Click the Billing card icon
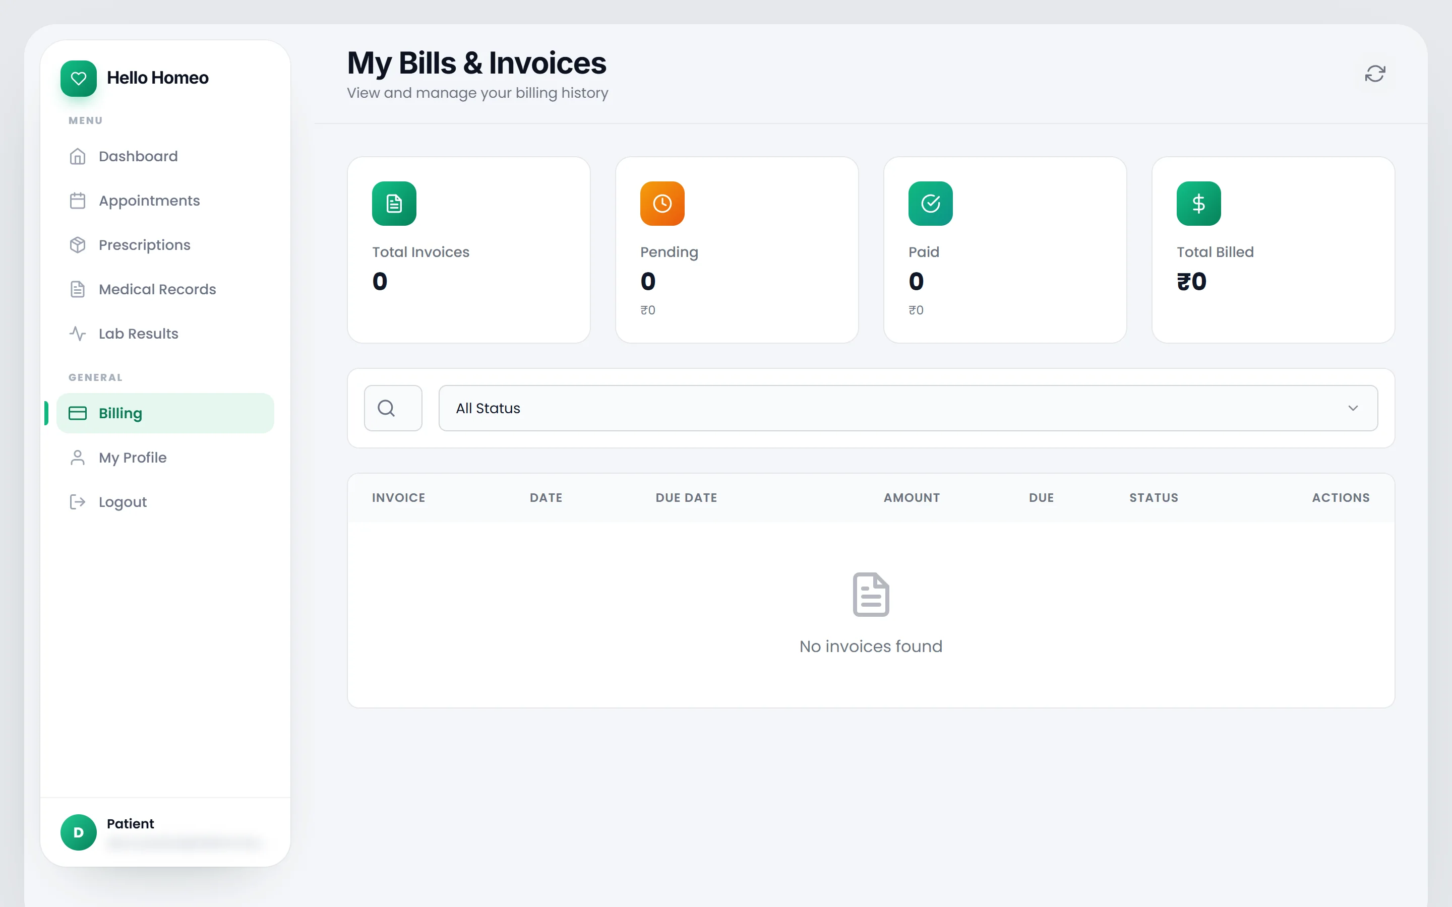The image size is (1452, 907). 78,413
